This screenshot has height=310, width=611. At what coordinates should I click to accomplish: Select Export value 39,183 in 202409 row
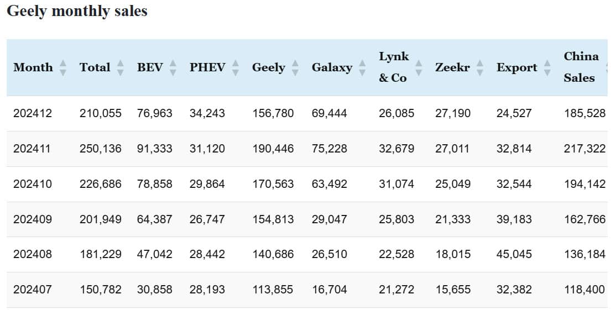514,219
